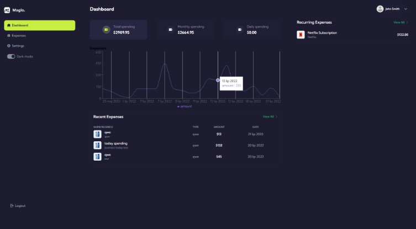This screenshot has width=416, height=229.
Task: Click the Maglo logo icon
Action: [7, 9]
